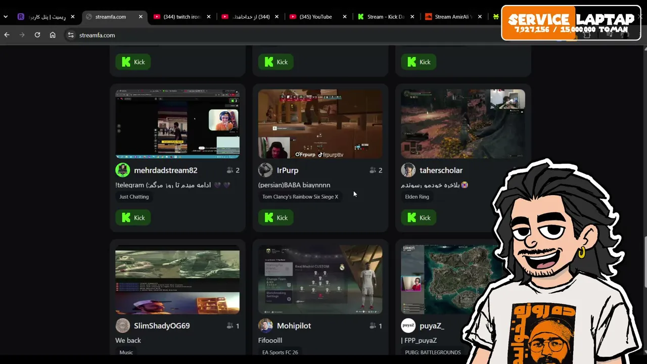Watch IrPurp on Kick button
Viewport: 647px width, 364px height.
275,217
